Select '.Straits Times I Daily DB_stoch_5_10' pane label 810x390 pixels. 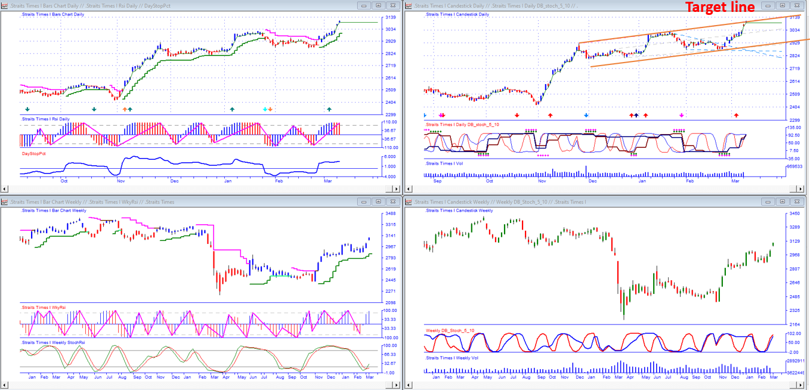click(x=462, y=125)
